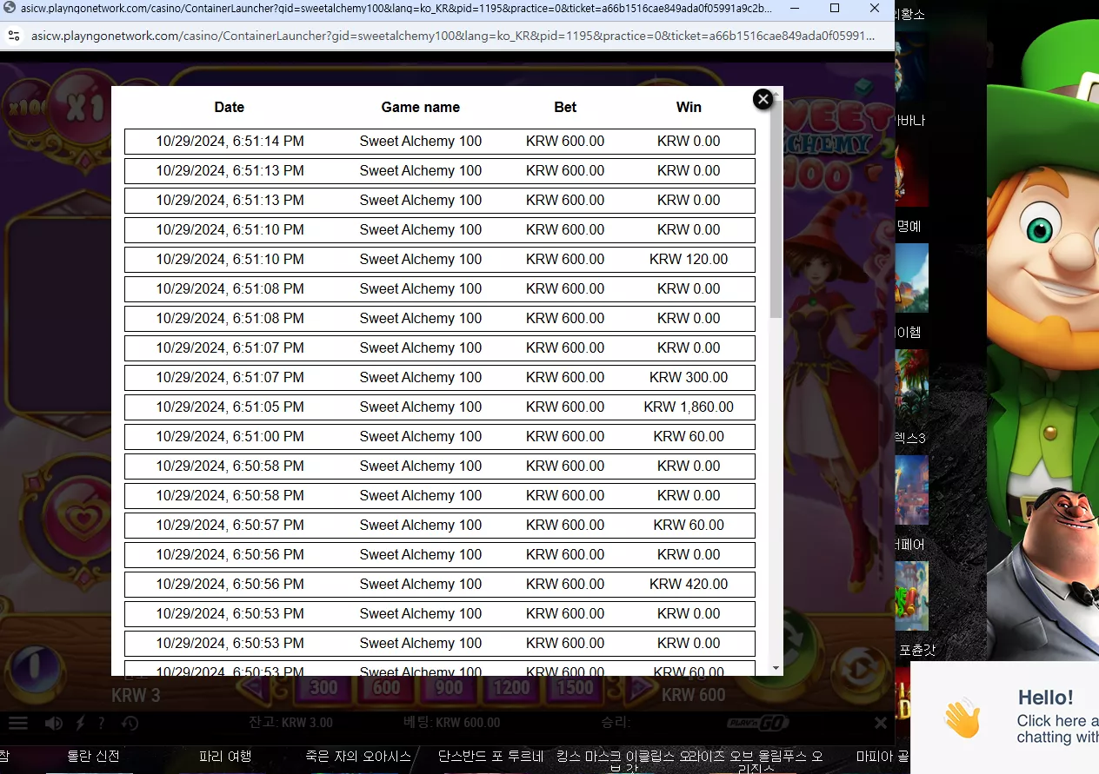Open the 툴란 신전 game link

tap(93, 757)
